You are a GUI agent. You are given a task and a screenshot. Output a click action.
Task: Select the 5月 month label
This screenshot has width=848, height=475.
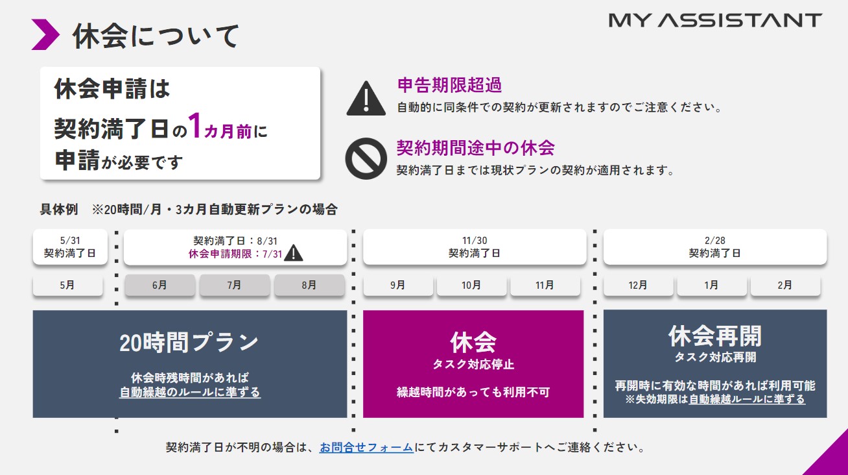click(x=67, y=284)
